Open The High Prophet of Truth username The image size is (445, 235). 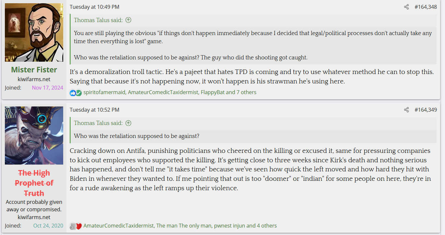(x=34, y=183)
